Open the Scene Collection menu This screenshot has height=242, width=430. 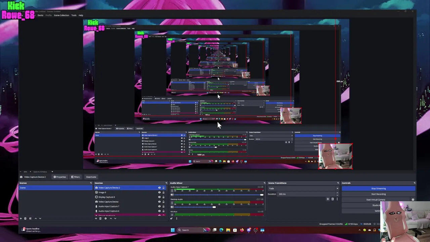(61, 15)
